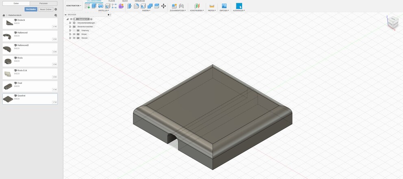
Task: Toggle visibility of the Körper folder
Action: (x=74, y=34)
